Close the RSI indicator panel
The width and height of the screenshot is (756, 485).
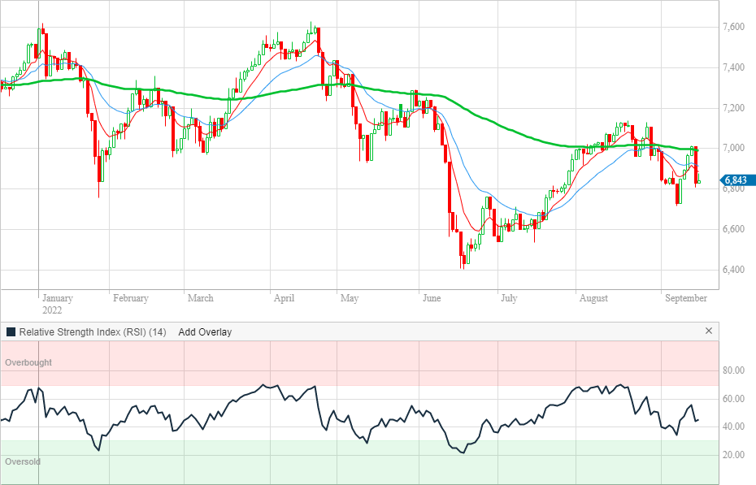point(708,331)
